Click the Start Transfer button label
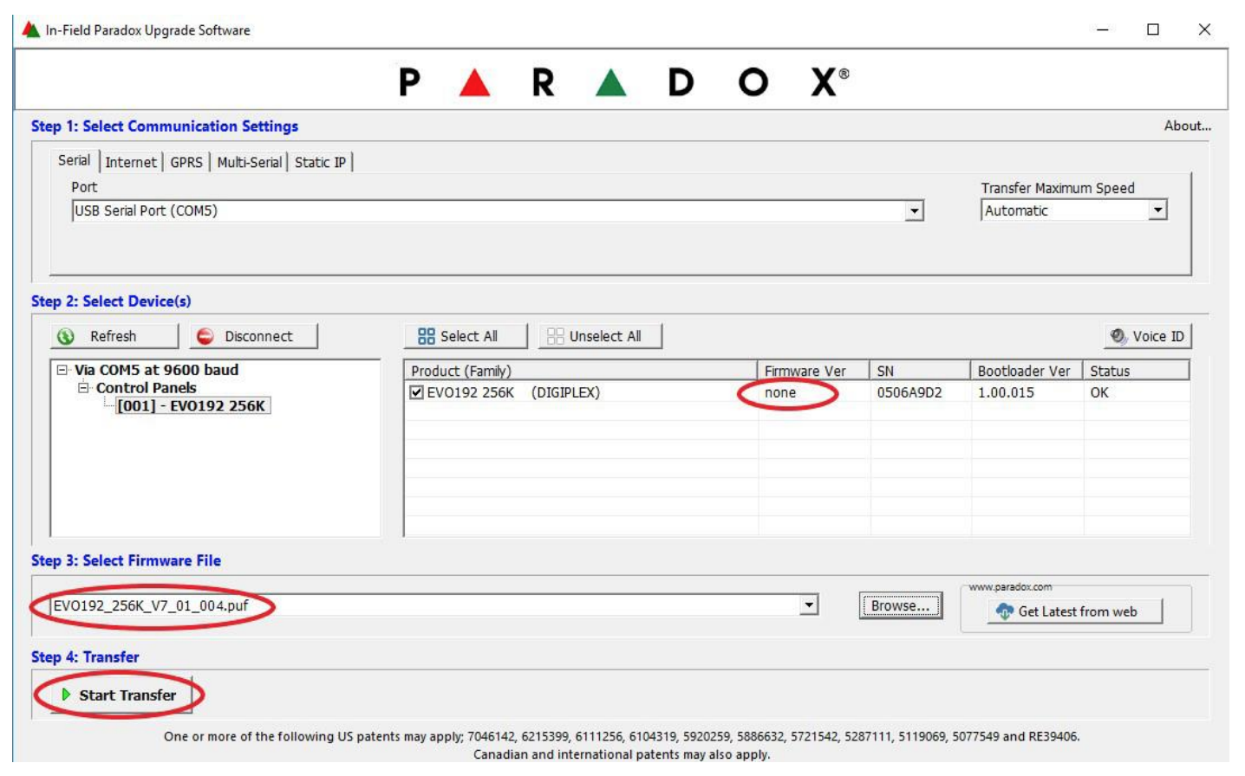 click(127, 695)
